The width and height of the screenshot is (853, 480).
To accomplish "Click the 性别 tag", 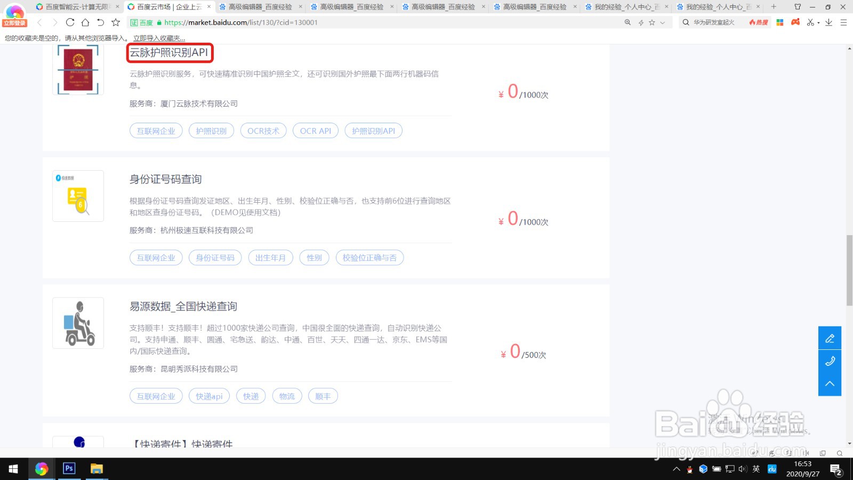I will click(x=315, y=258).
